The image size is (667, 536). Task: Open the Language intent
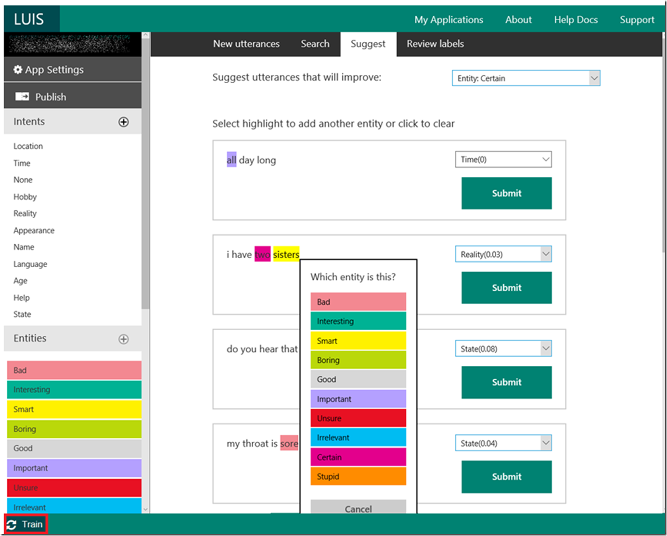[30, 264]
